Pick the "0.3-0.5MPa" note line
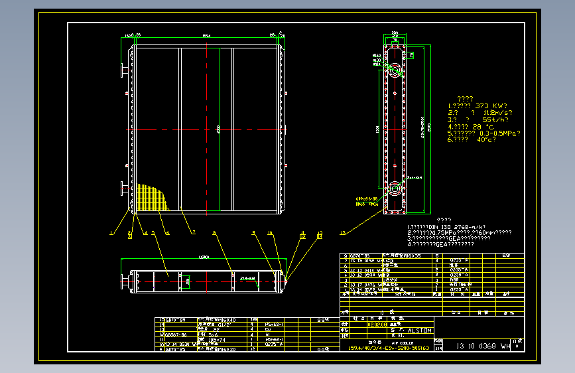The height and width of the screenshot is (373, 575). [x=483, y=133]
